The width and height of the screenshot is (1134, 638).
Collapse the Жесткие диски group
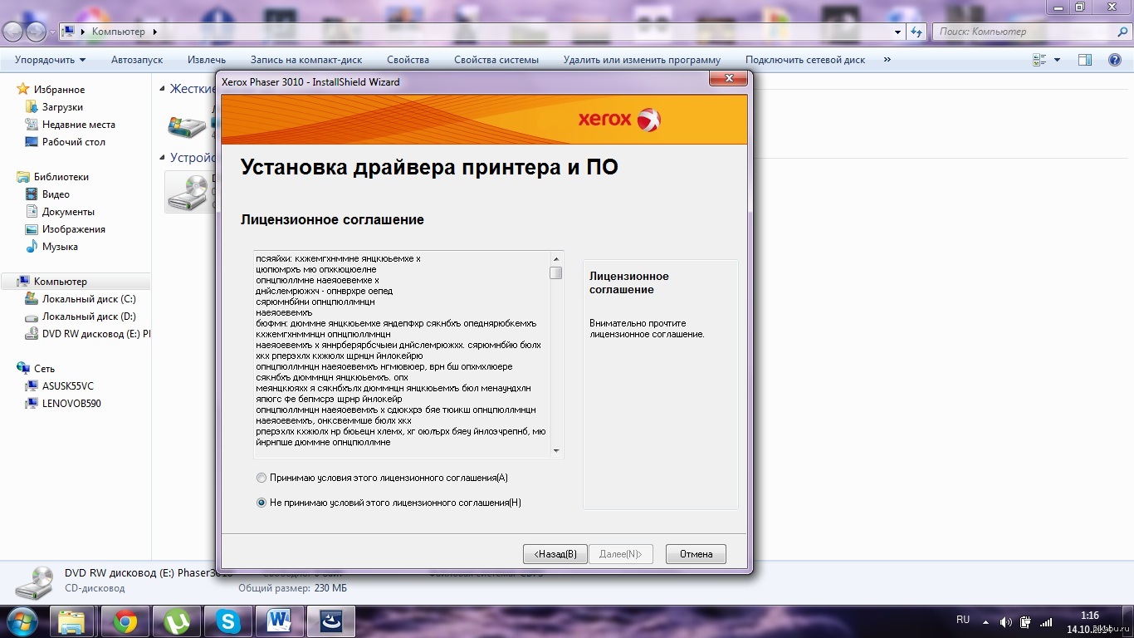point(163,89)
